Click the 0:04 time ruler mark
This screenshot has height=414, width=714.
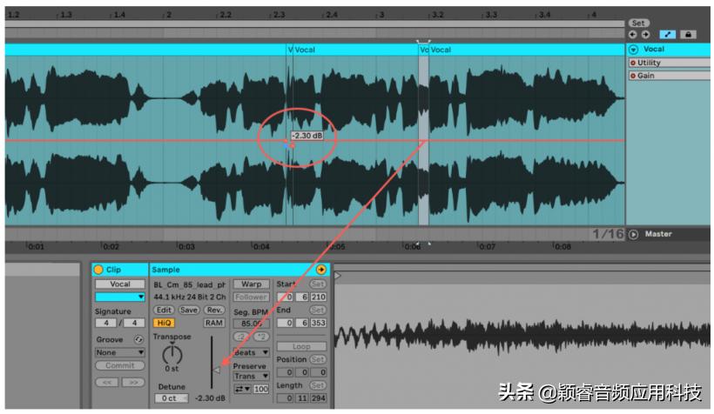pyautogui.click(x=260, y=246)
